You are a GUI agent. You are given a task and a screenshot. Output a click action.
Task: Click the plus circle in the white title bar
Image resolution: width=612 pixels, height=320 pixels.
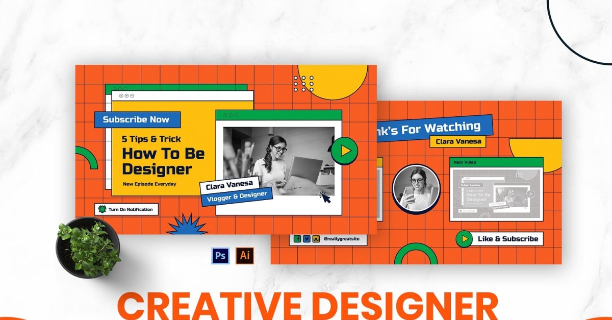(127, 96)
